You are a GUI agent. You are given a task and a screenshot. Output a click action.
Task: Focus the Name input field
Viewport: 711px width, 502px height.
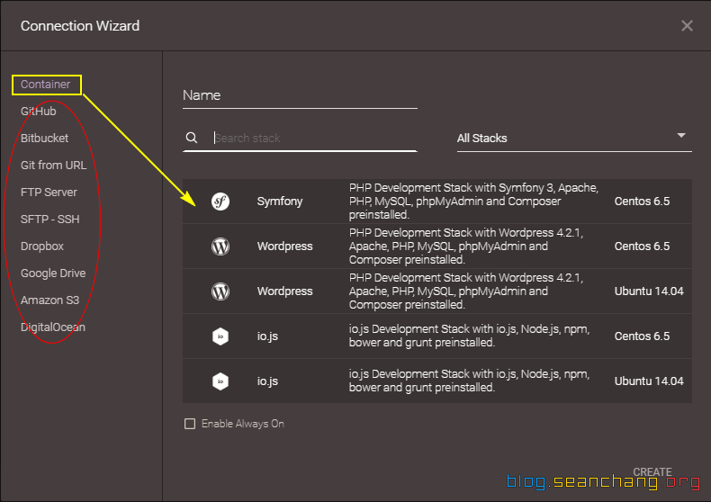click(x=300, y=96)
